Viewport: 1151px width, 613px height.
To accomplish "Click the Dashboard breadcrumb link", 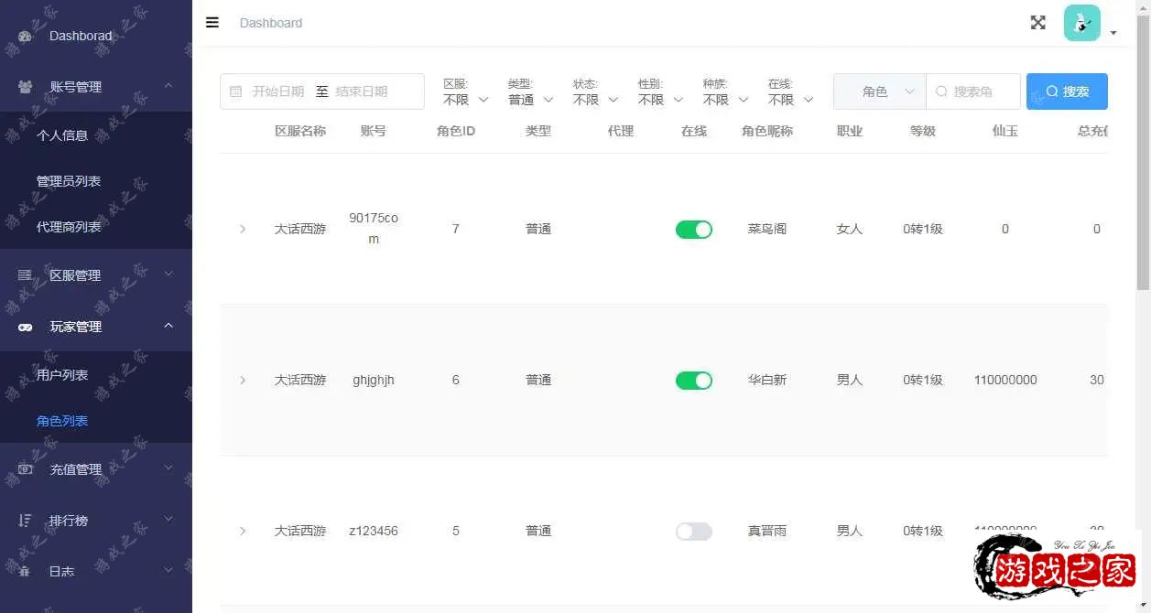I will pyautogui.click(x=271, y=23).
